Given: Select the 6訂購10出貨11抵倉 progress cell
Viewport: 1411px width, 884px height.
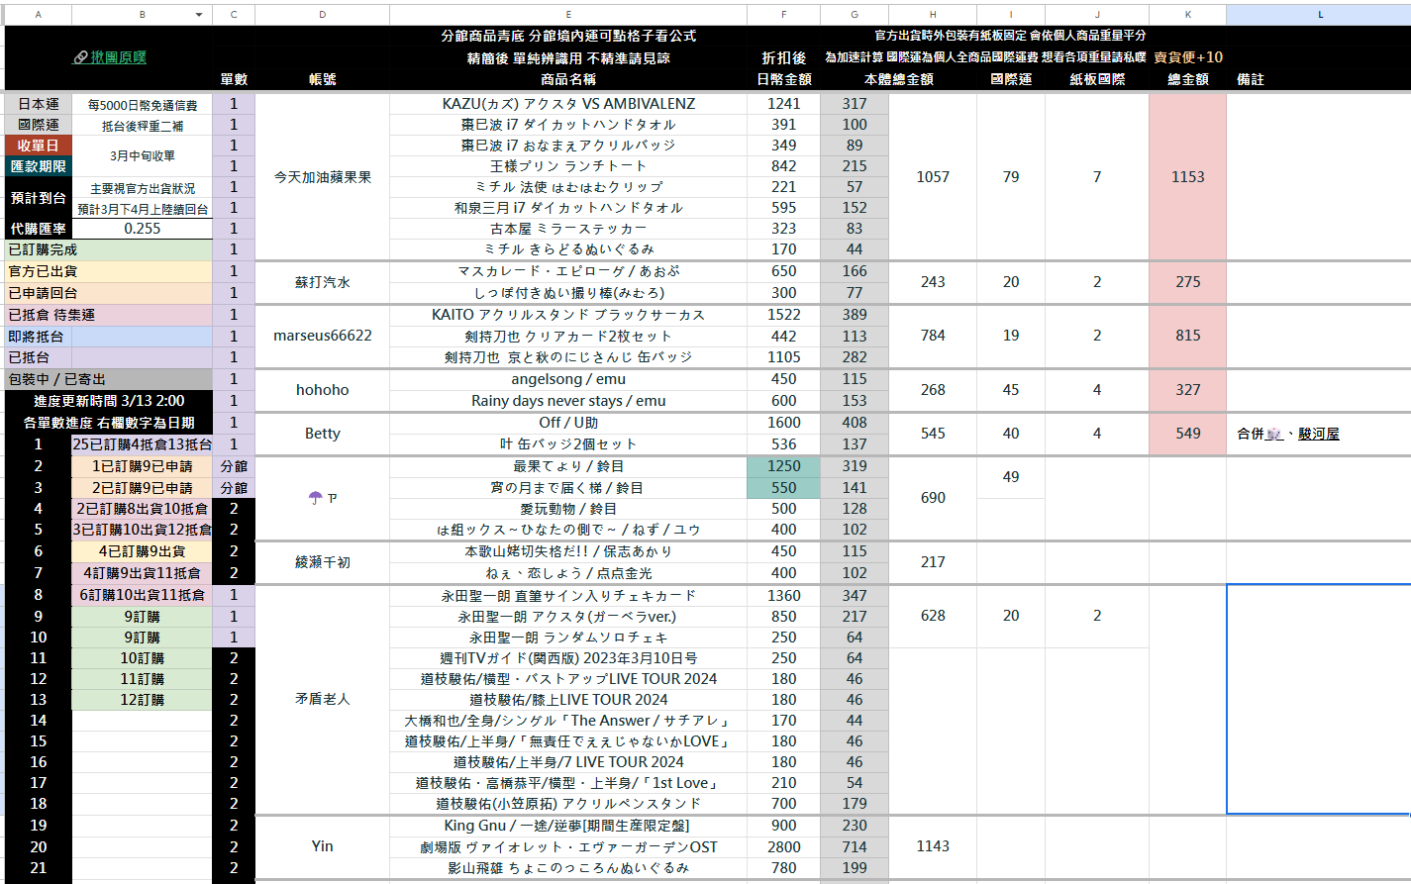Looking at the screenshot, I should pos(142,595).
